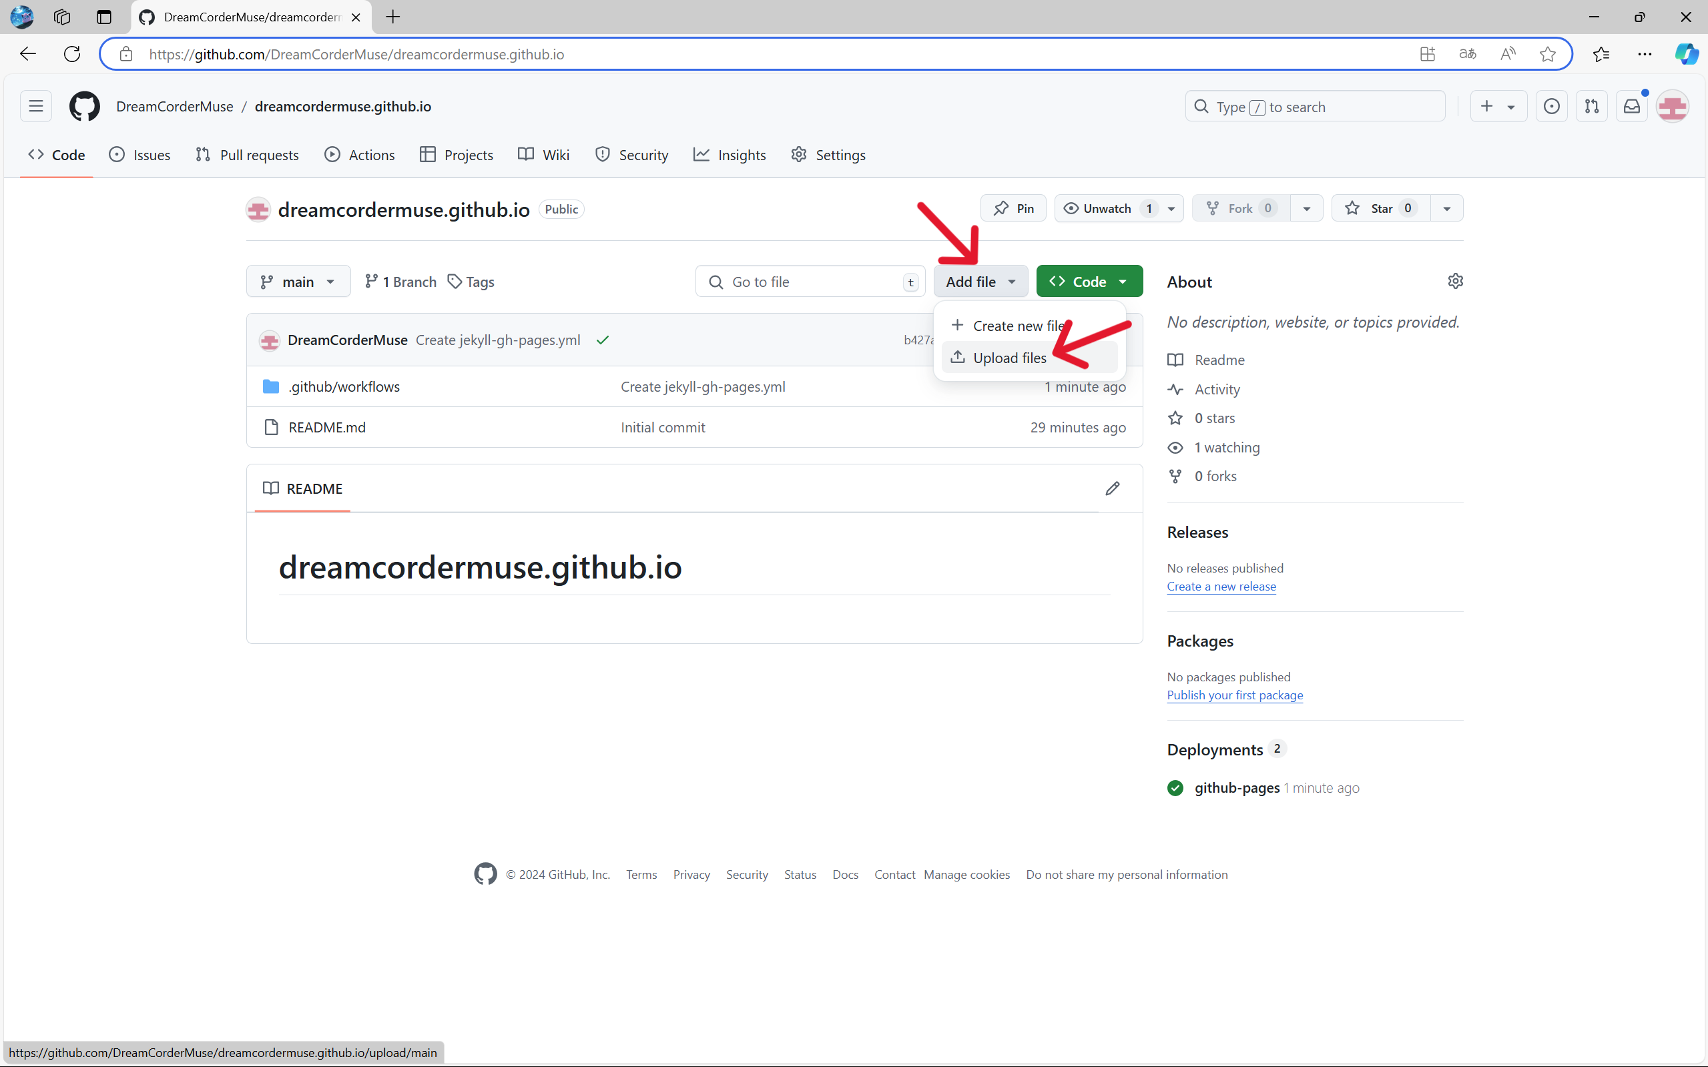The height and width of the screenshot is (1067, 1708).
Task: Click the browser Back arrow
Action: tap(28, 54)
